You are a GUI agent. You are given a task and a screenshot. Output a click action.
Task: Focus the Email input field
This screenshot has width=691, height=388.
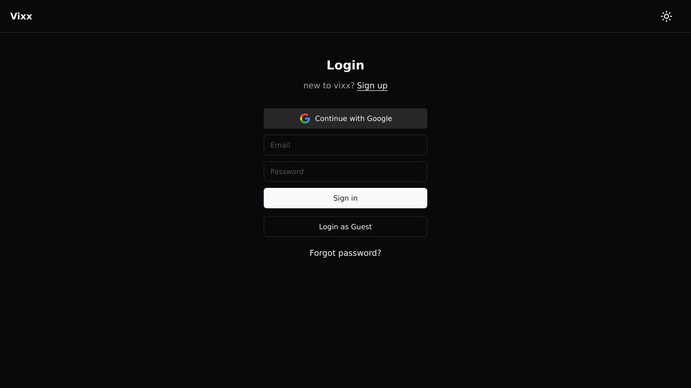tap(345, 145)
